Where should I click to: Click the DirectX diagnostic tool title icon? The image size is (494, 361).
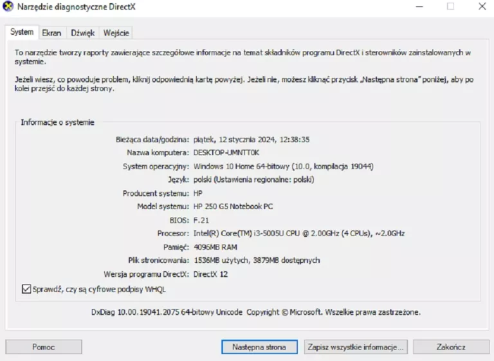tap(8, 6)
